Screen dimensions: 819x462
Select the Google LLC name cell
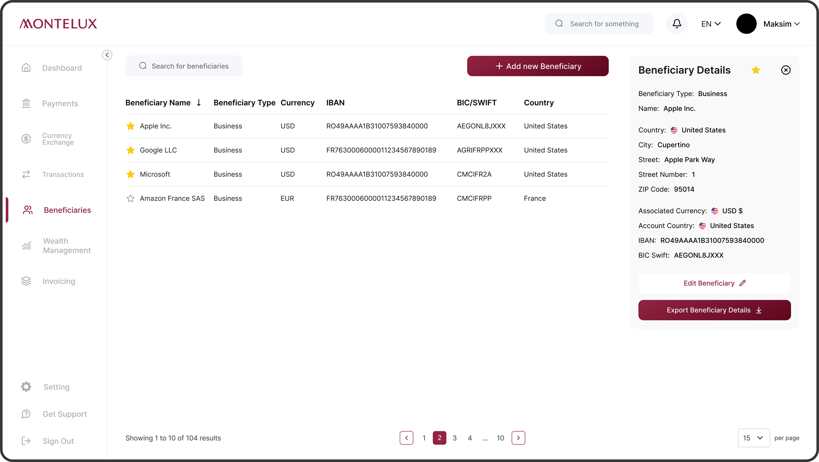(x=158, y=150)
